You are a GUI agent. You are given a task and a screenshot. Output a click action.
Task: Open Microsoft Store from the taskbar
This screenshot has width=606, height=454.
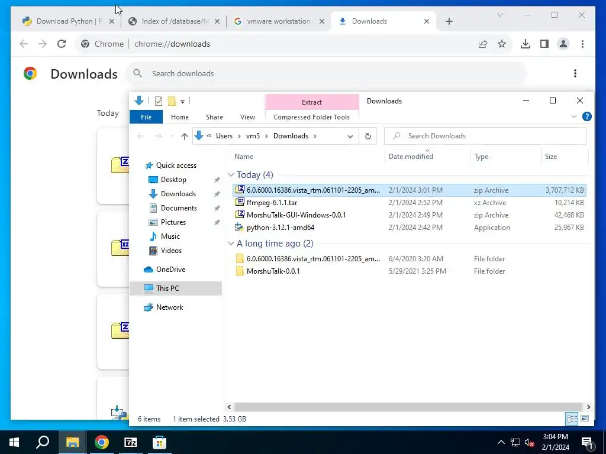click(160, 442)
